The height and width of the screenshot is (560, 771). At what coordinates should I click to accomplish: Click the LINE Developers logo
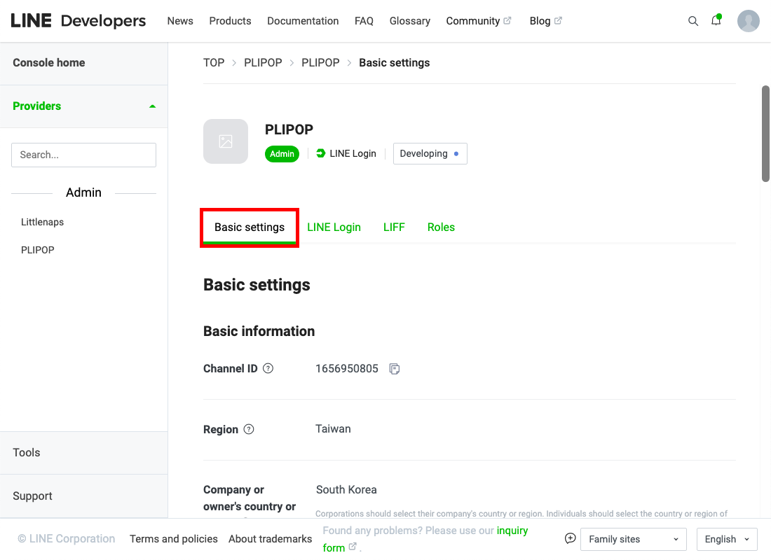pos(79,20)
